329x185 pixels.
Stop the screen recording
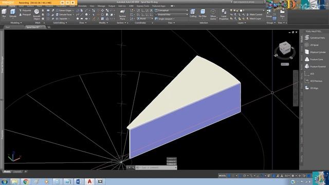click(73, 3)
